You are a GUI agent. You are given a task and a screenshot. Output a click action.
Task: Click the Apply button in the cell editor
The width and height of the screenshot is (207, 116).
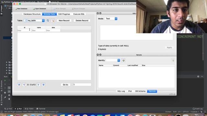tap(169, 47)
